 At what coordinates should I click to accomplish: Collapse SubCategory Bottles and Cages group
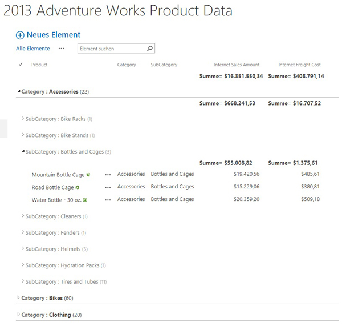coord(23,152)
